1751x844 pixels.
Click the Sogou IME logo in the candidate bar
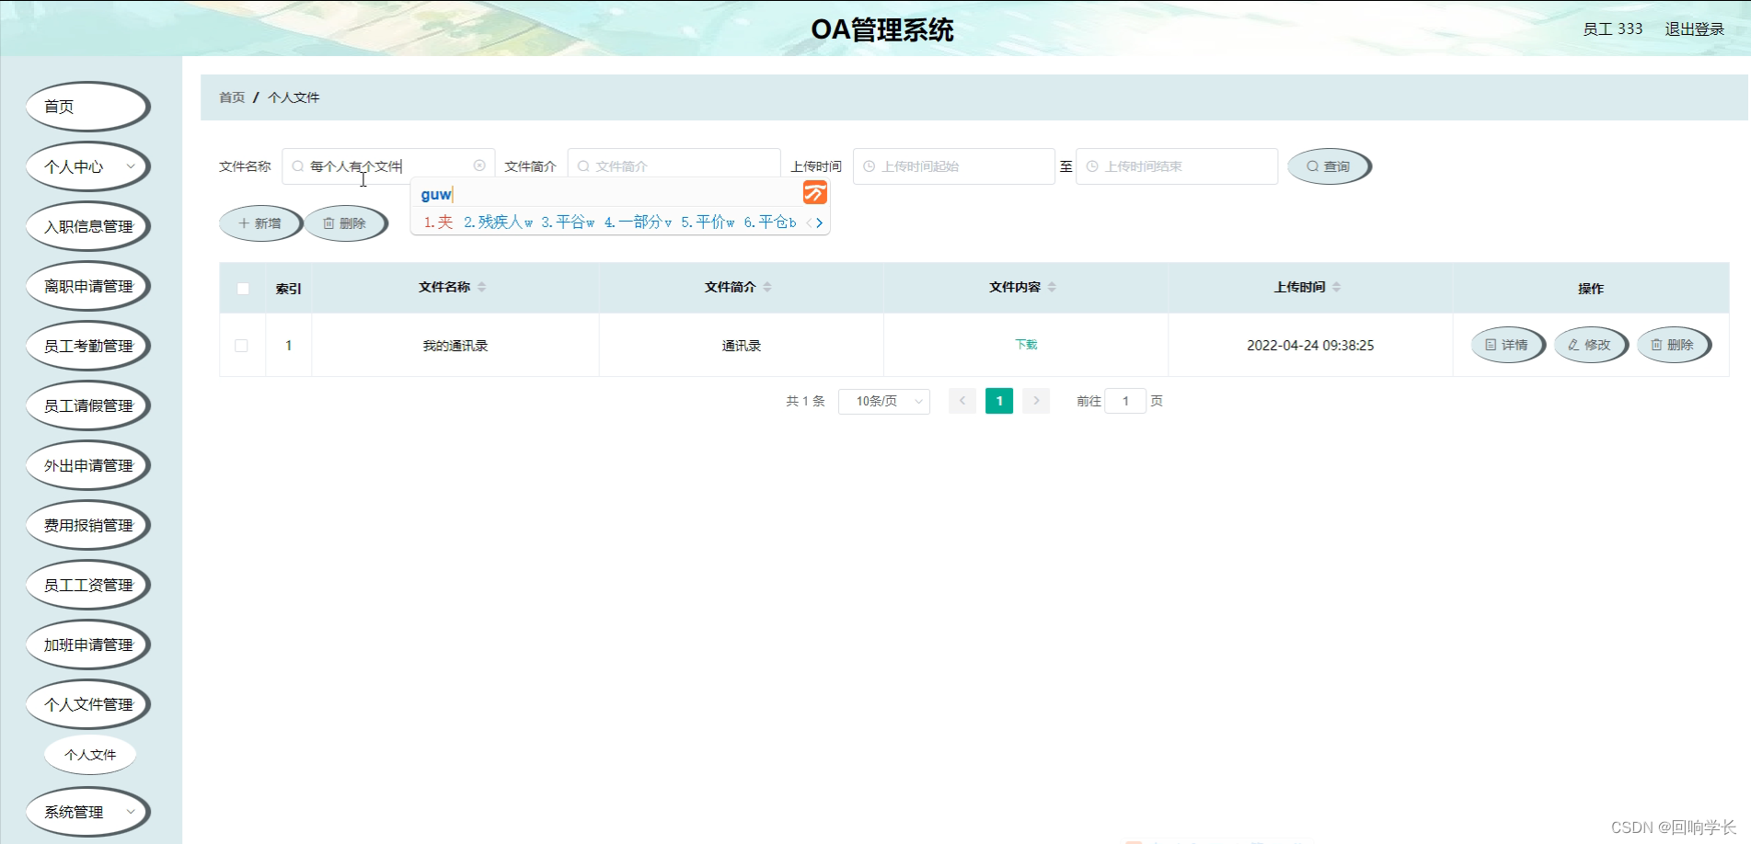click(813, 193)
